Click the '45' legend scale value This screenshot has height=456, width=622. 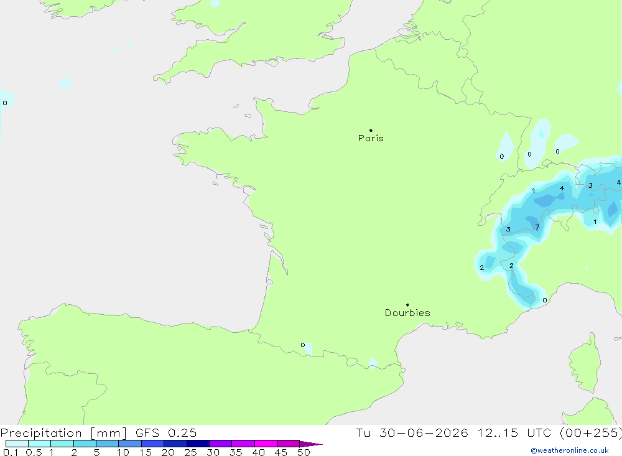[x=281, y=452]
